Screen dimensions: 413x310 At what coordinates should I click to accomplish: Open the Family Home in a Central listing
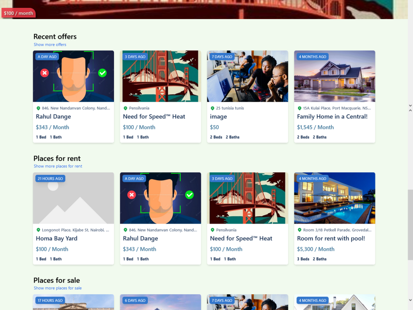(x=332, y=117)
